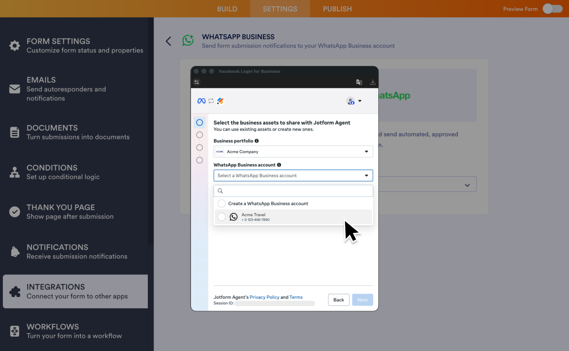The image size is (569, 351).
Task: Click the Workflows icon in sidebar
Action: 14,331
